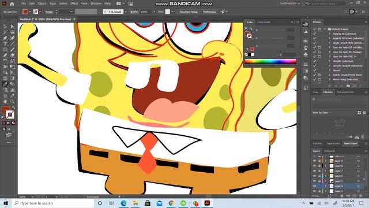Viewport: 369px width, 208px height.
Task: Select the Lasso tool
Action: (12, 32)
